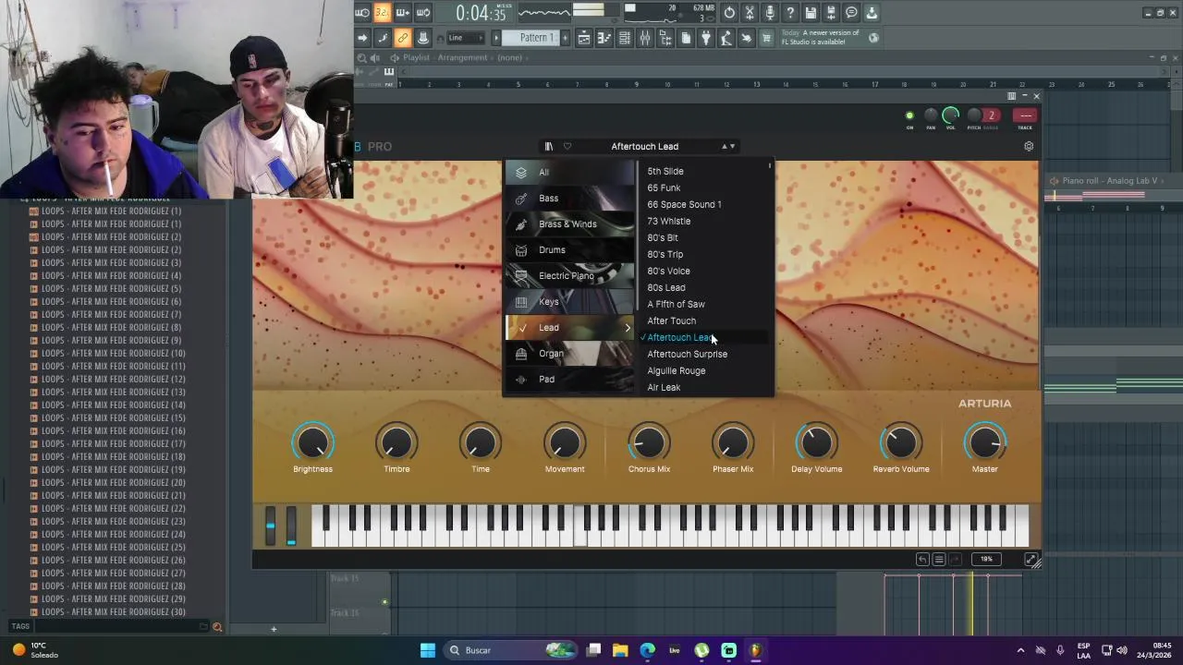Screen dimensions: 1183x665
Task: Select LOOPS - AFTER MIX FEDE RODRIGUEZ (10)
Action: pyautogui.click(x=113, y=354)
